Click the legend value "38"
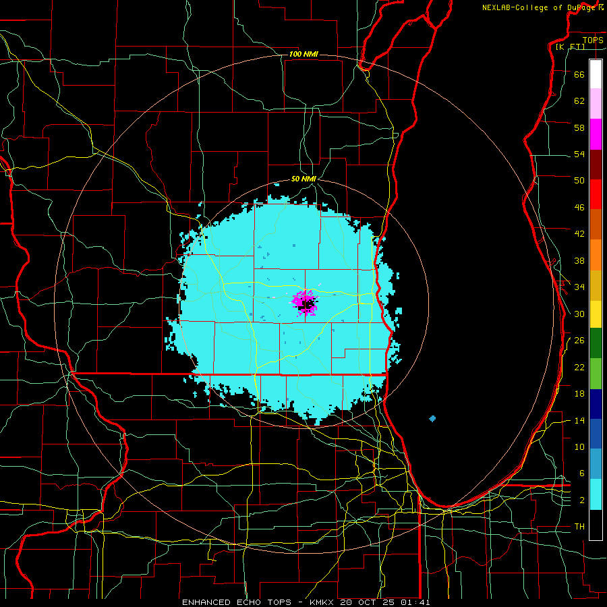Screen dimensions: 607x607 point(579,260)
